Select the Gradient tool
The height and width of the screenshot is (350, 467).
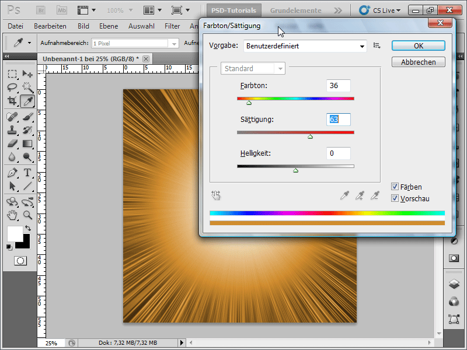(27, 143)
